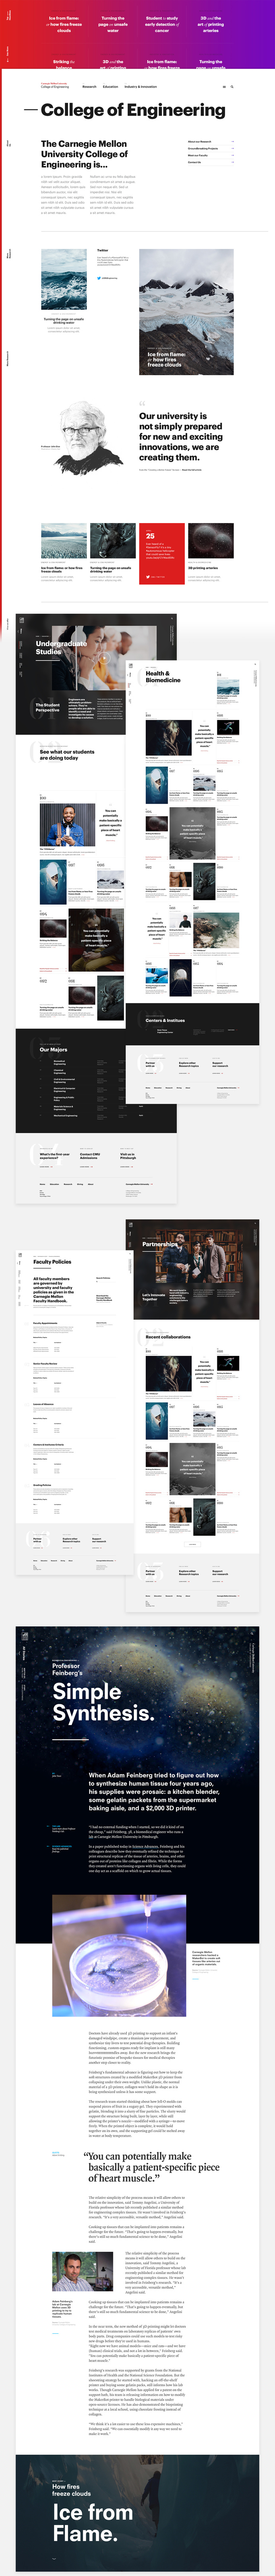This screenshot has width=275, height=2576.
Task: Open the Research nav item
Action: (x=89, y=87)
